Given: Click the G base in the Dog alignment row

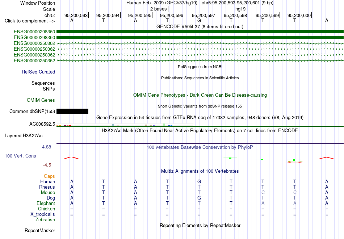Looking at the screenshot, I should 199,198.
